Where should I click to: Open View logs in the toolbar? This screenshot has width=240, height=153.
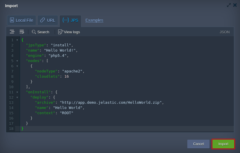[x=69, y=32]
